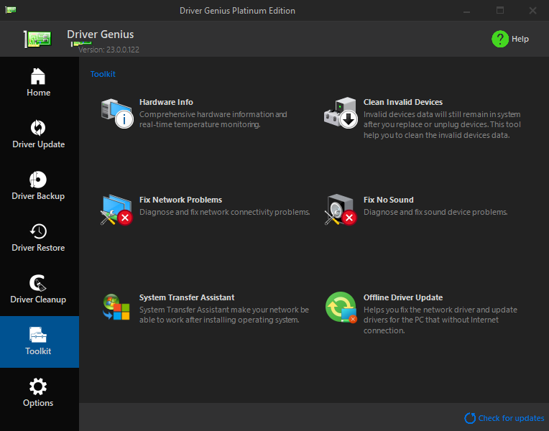The image size is (549, 431).
Task: Click the Version: 23.0.0.122 text
Action: [x=109, y=50]
